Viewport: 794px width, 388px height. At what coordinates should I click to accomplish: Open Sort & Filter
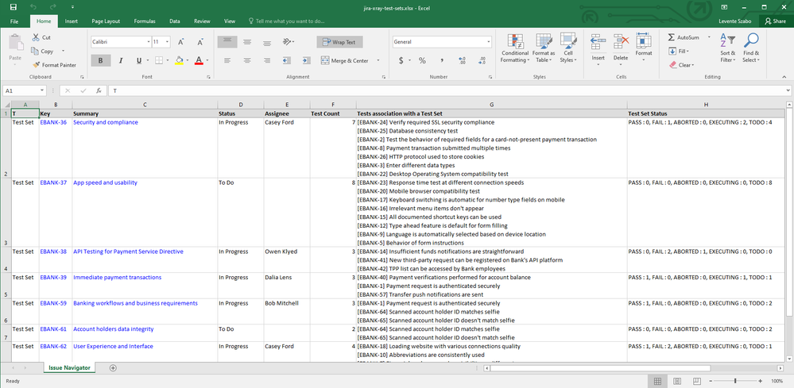click(x=728, y=48)
